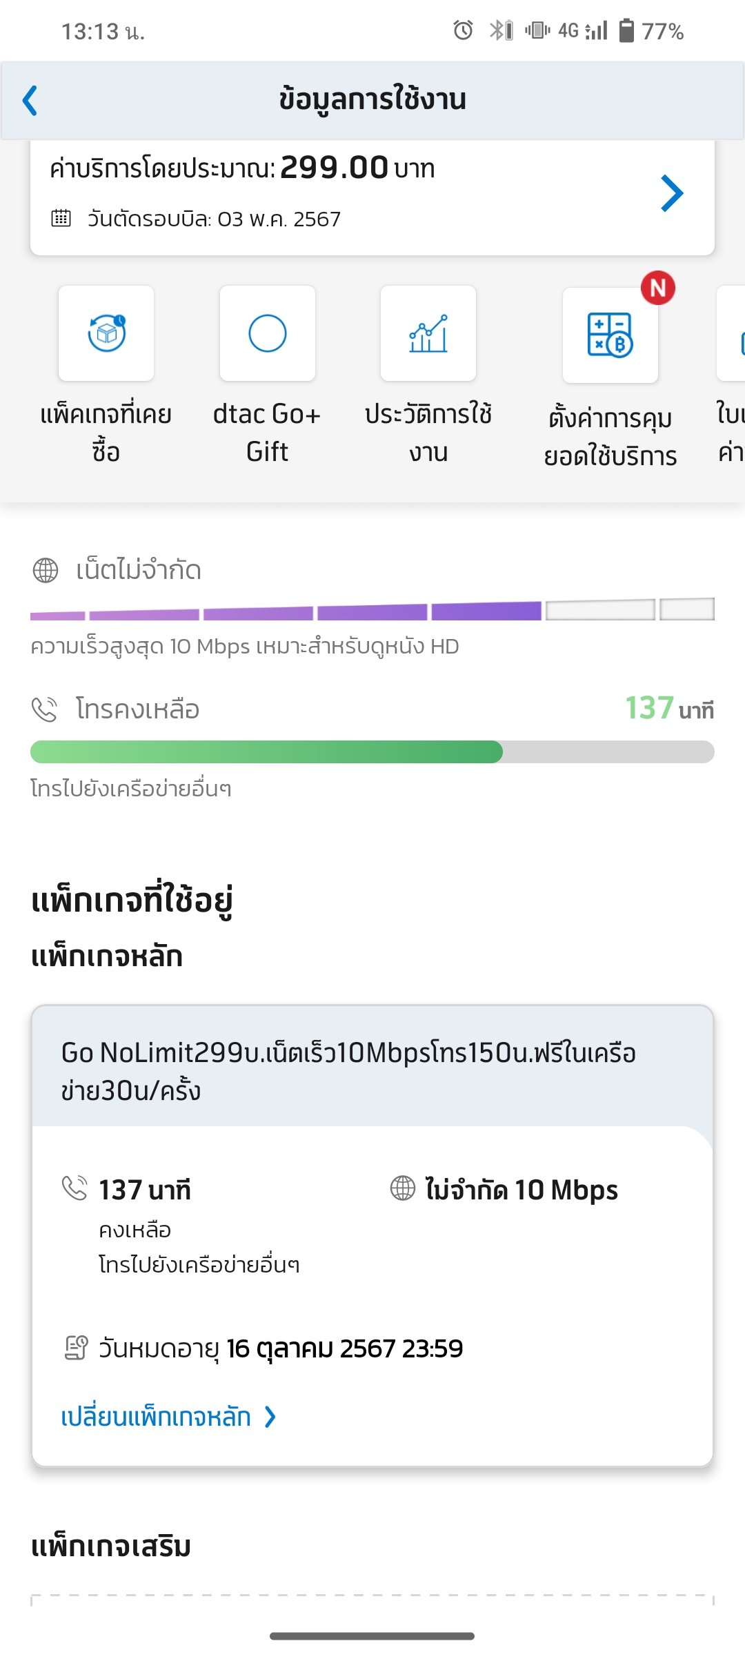Expand estimated charge details chevron
The height and width of the screenshot is (1659, 745).
671,193
